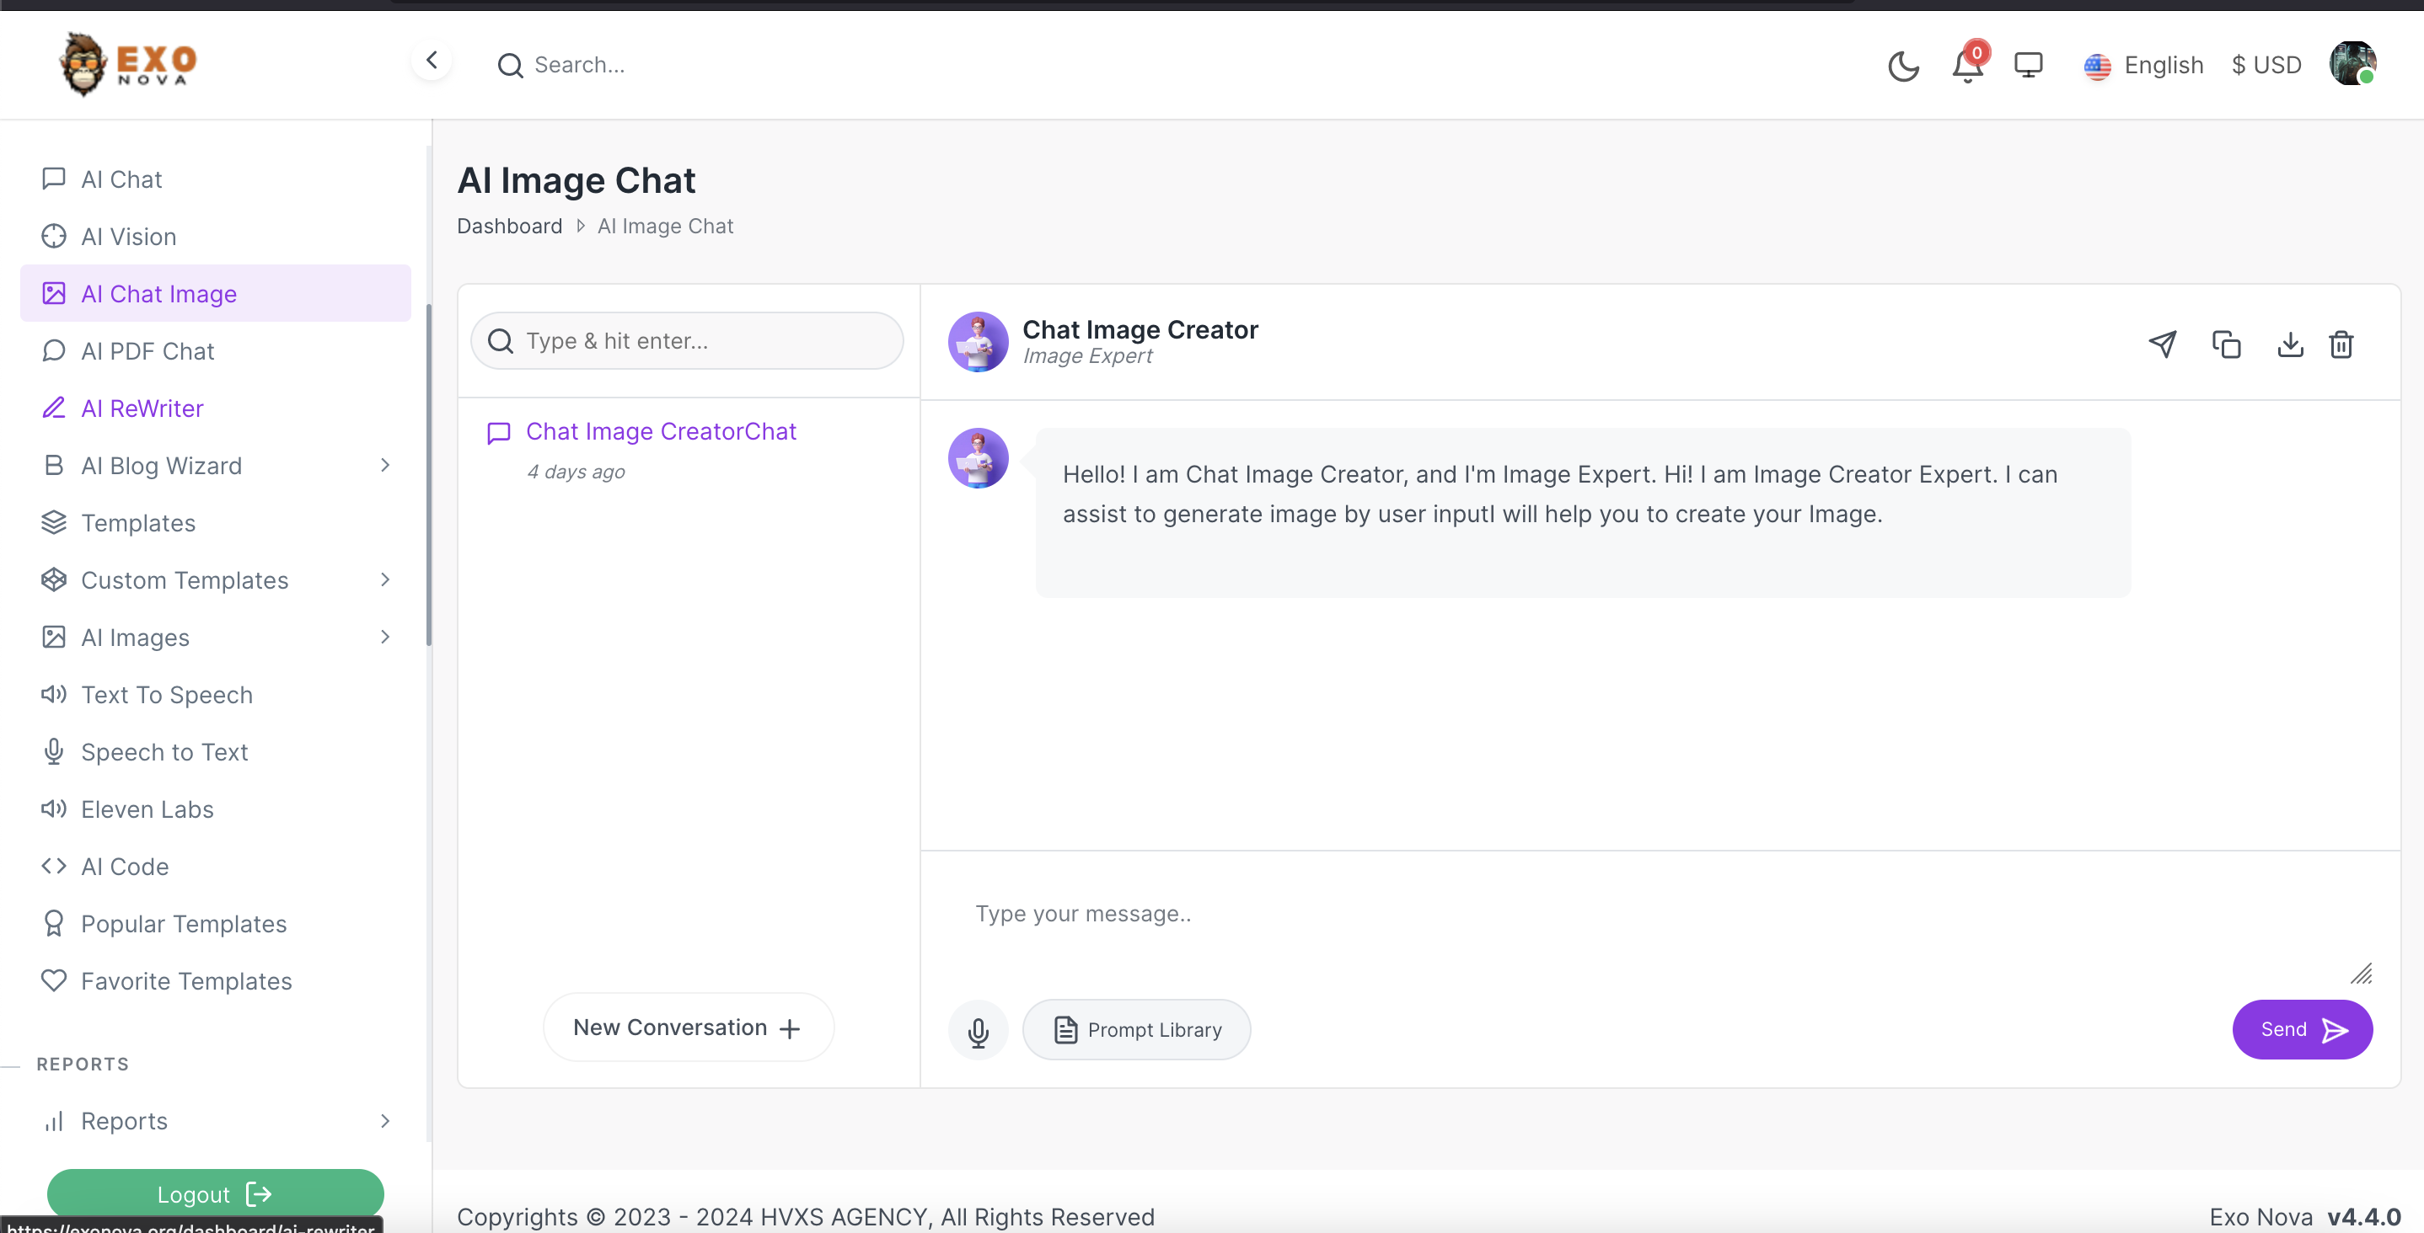Expand the Custom Templates submenu
The height and width of the screenshot is (1233, 2424).
385,580
